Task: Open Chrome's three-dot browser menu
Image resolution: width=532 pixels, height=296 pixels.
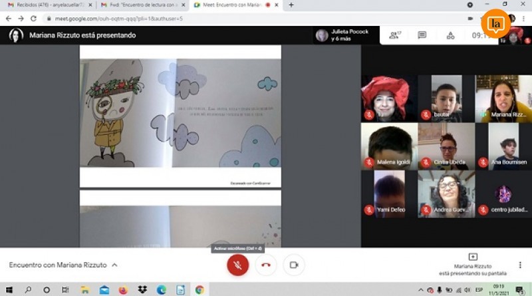Action: coord(523,19)
